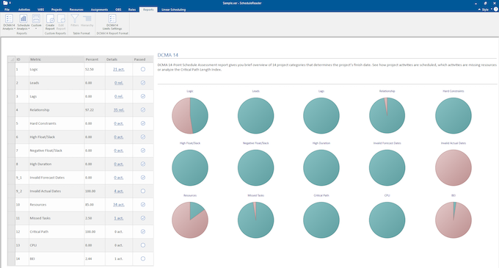Switch to the Linear Scheduling tab

click(x=173, y=10)
